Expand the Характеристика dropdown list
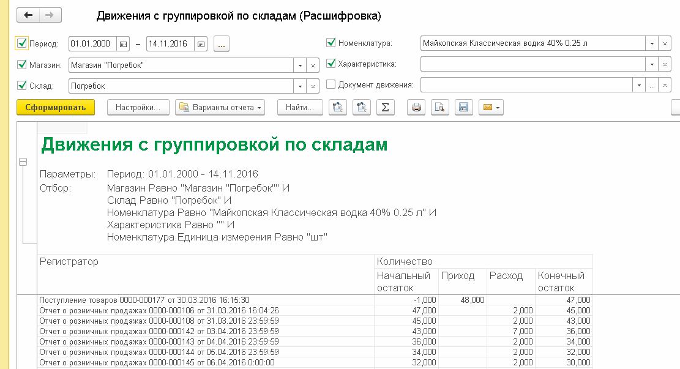Viewport: 680px width, 369px height. pos(652,64)
